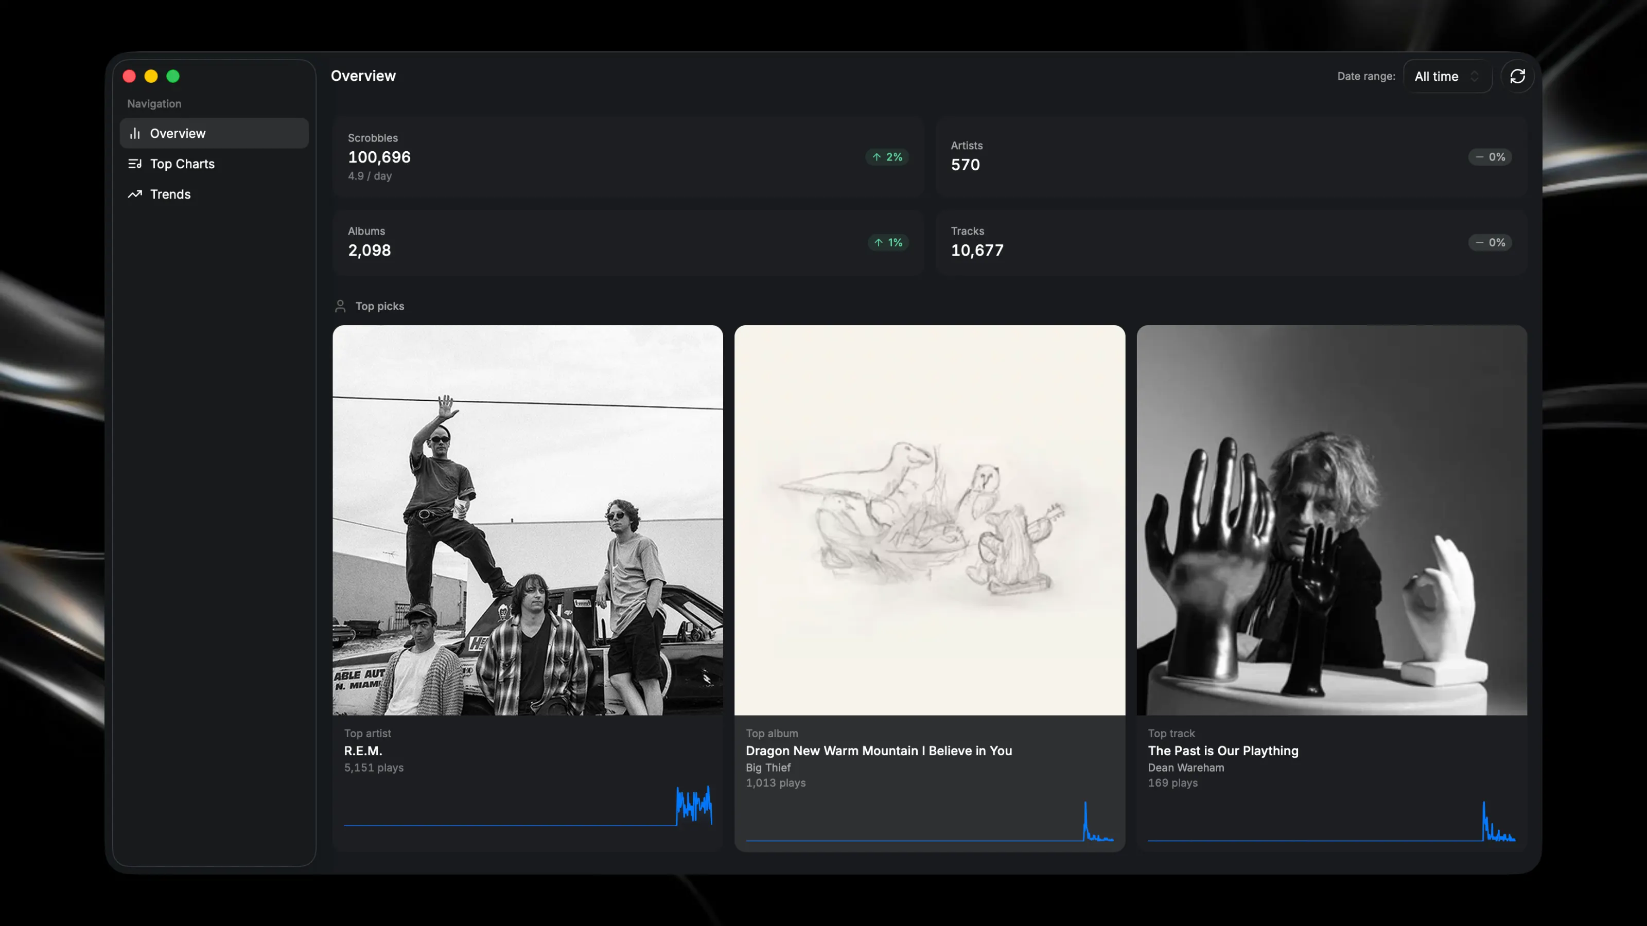This screenshot has width=1647, height=926.
Task: Click the R.E.M. plays sparkline chart
Action: (x=528, y=805)
